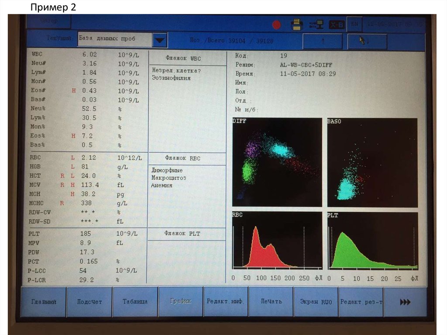Open the Экран RUO screen
Screen dimensions: 447x335
[x=316, y=302]
